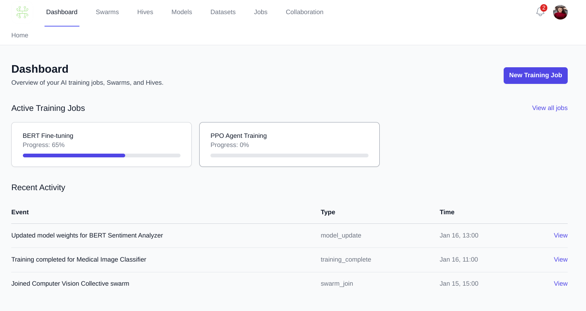Open the user avatar menu

point(560,12)
